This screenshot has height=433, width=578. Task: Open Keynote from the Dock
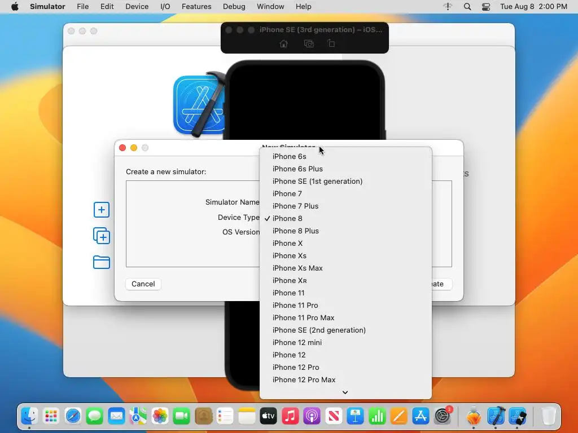click(356, 417)
